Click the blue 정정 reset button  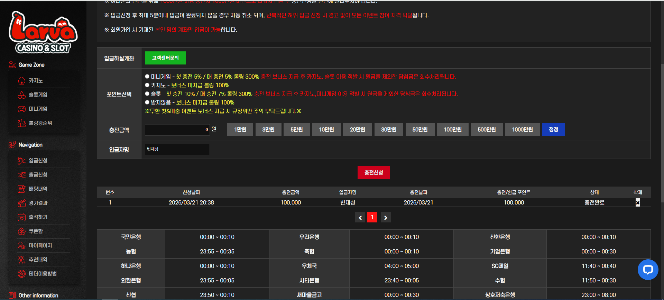(553, 130)
